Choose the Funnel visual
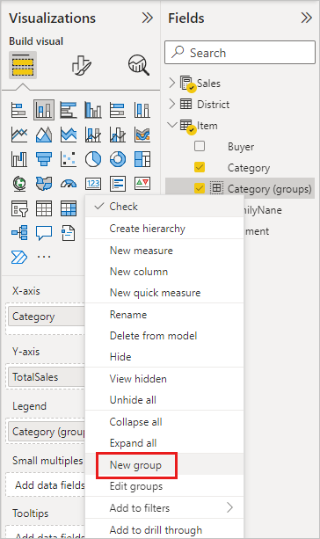 tap(44, 159)
